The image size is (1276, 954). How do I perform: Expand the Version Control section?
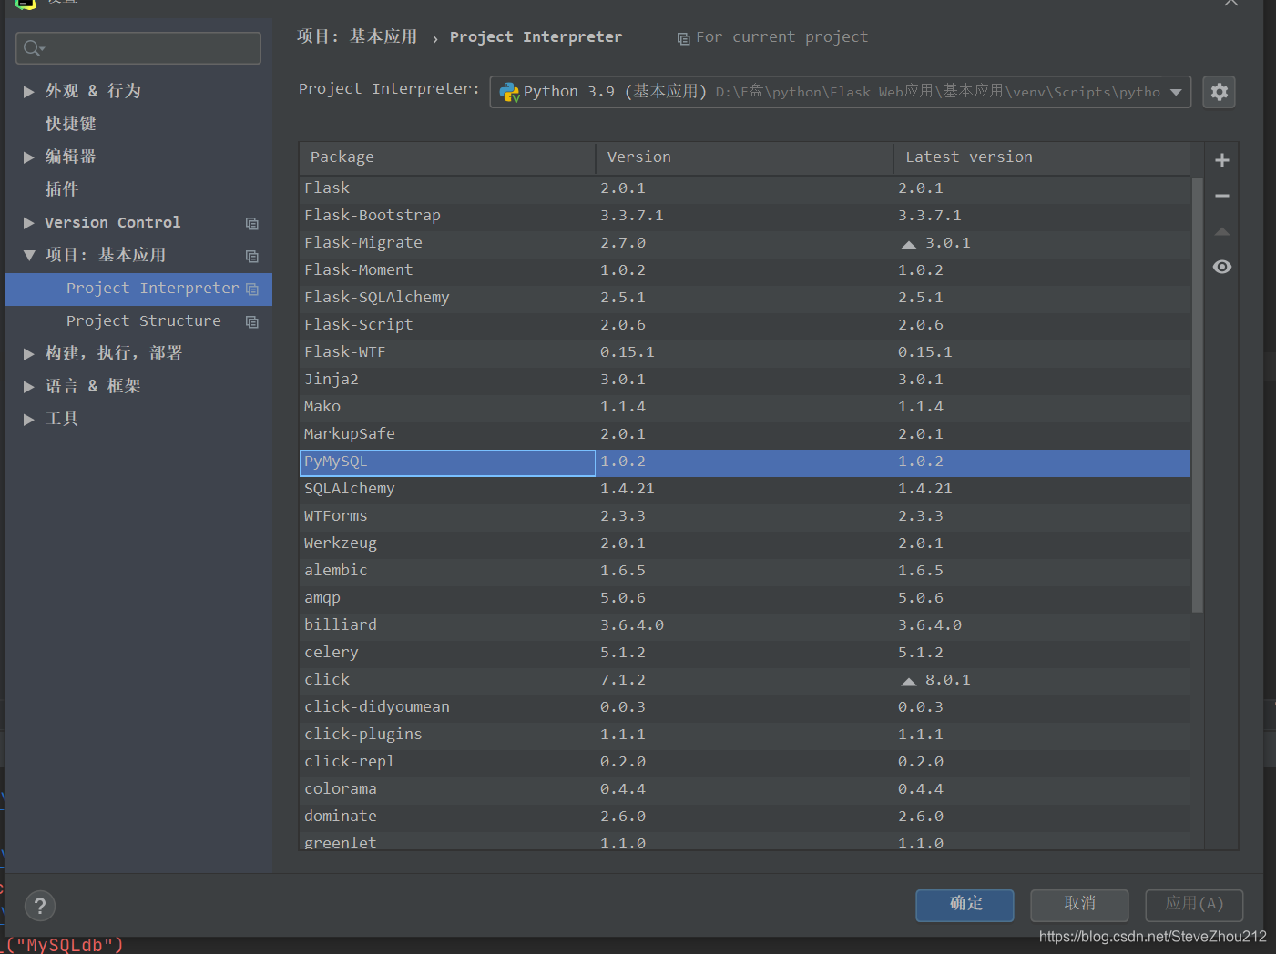(28, 222)
